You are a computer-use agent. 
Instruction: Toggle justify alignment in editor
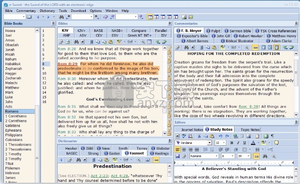(x=197, y=149)
